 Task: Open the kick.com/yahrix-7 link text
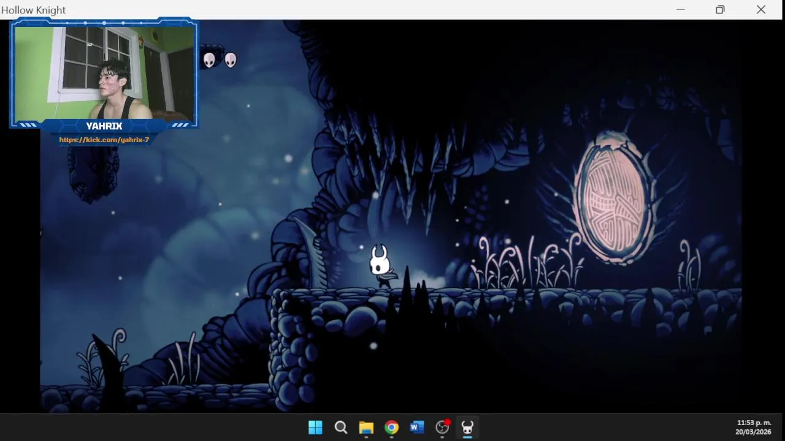104,140
